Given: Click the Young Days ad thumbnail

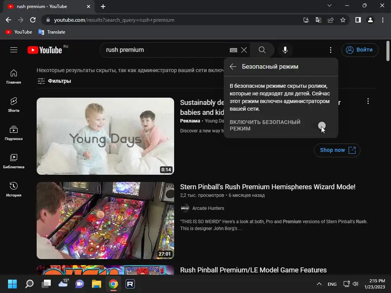Looking at the screenshot, I should coord(105,136).
